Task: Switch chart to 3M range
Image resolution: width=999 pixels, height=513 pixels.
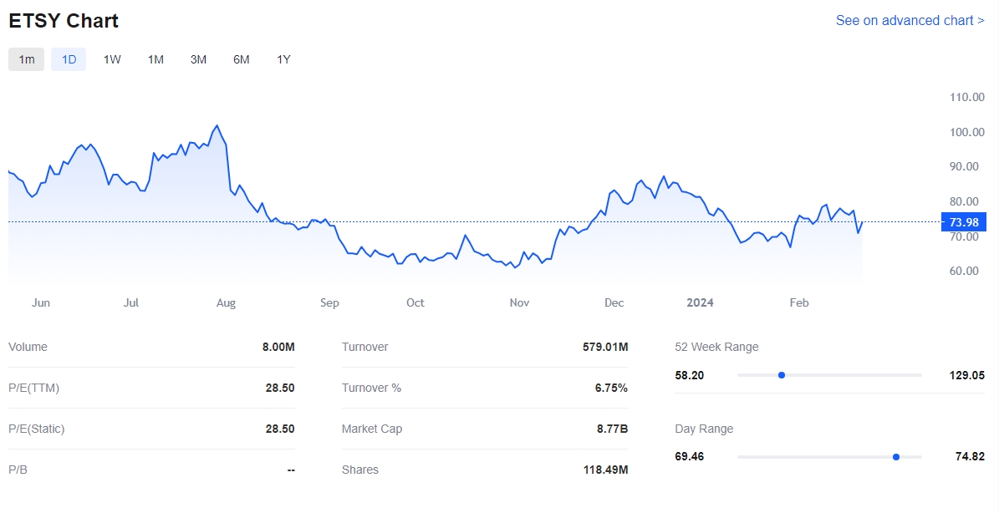Action: click(x=198, y=59)
